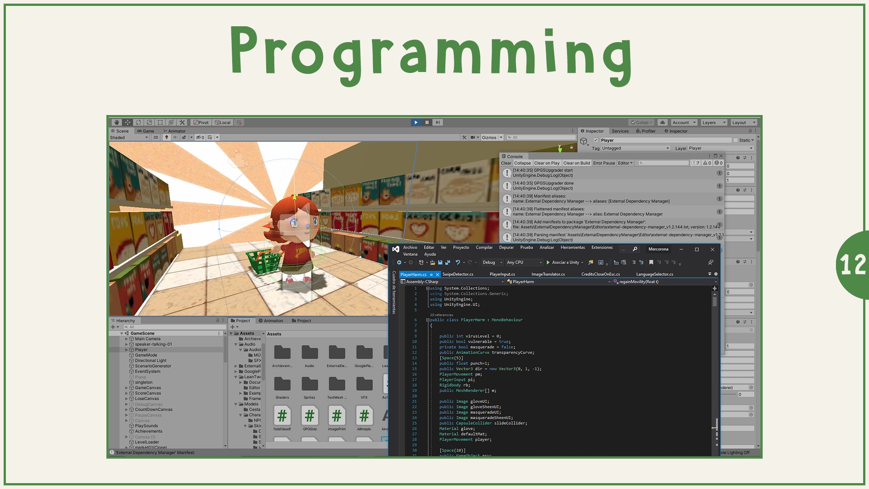Viewport: 869px width, 489px height.
Task: Click the Save All icon in Visual Studio
Action: [x=448, y=263]
